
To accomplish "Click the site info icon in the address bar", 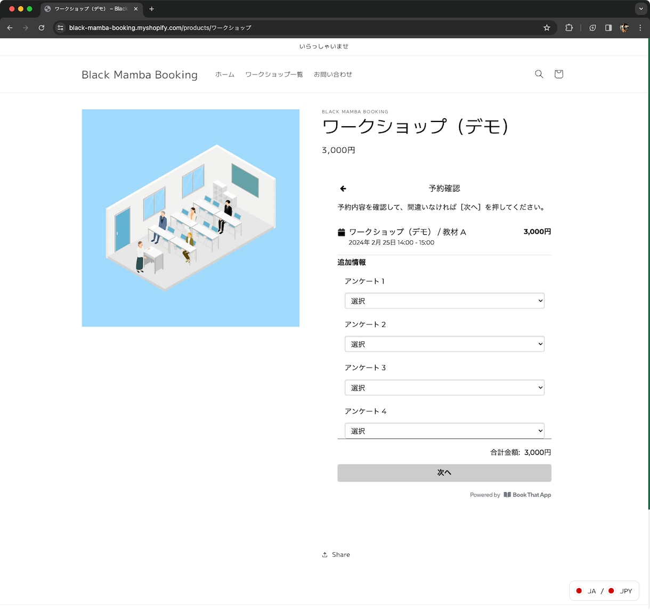I will [60, 28].
